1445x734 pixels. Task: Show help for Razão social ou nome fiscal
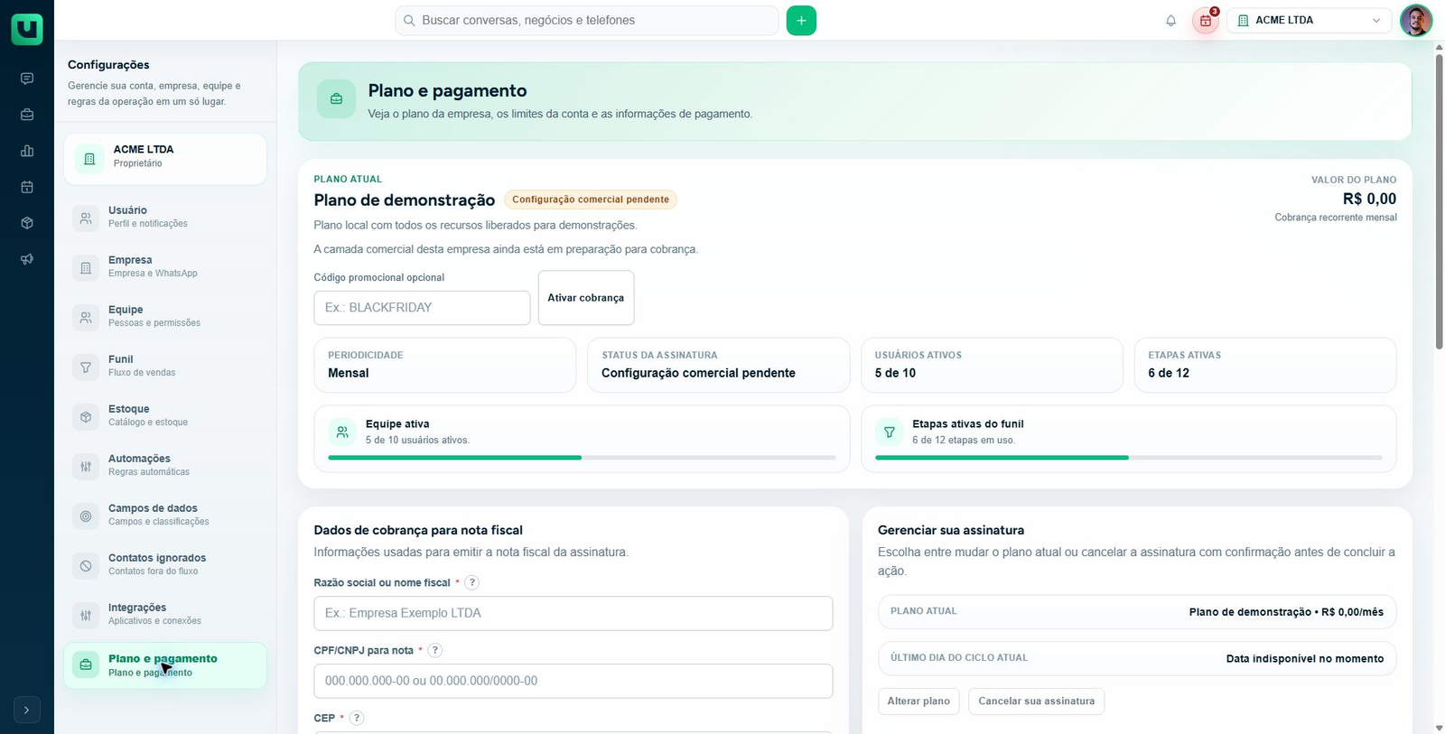point(472,583)
